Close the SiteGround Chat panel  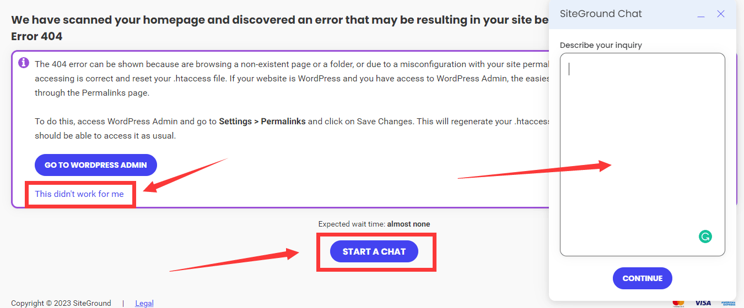[721, 14]
